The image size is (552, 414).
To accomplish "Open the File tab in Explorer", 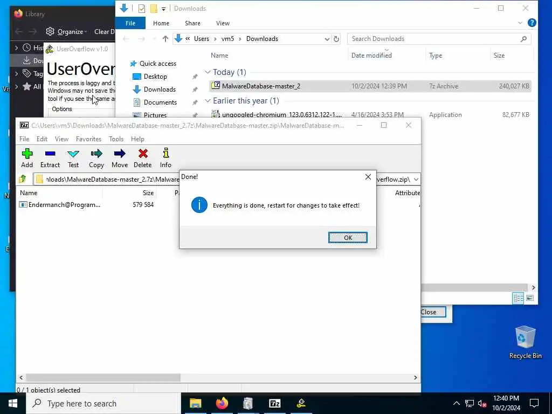I will pyautogui.click(x=130, y=23).
